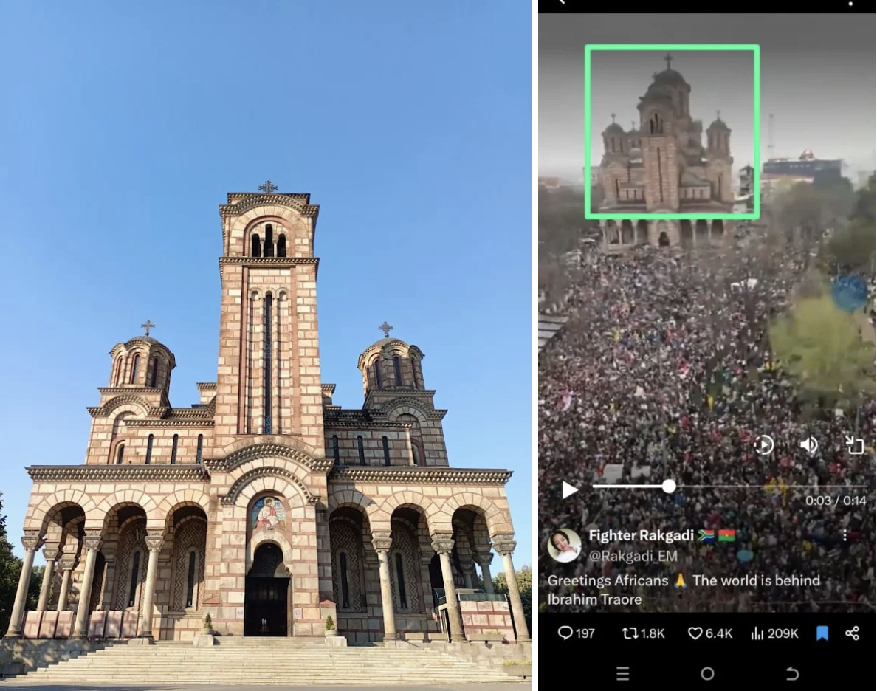
Task: Toggle the blue bookmark icon
Action: tap(822, 633)
